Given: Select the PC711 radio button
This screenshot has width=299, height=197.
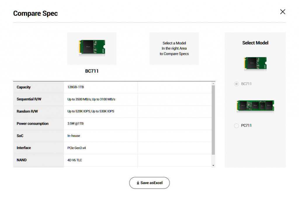Looking at the screenshot, I should pyautogui.click(x=236, y=125).
